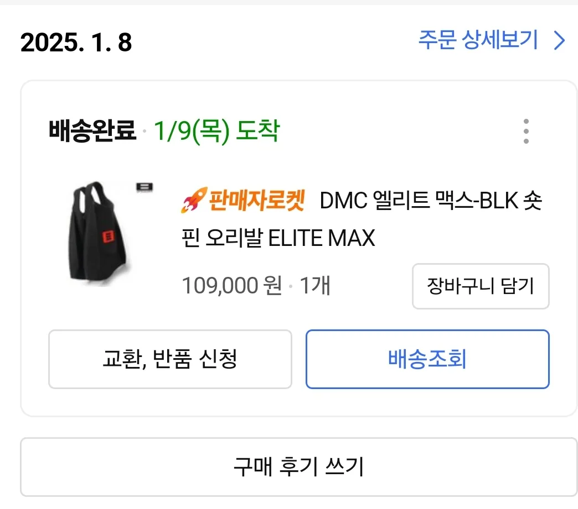The height and width of the screenshot is (509, 578).
Task: Click the rocket icon of 판매자로켓 badge
Action: pos(193,200)
